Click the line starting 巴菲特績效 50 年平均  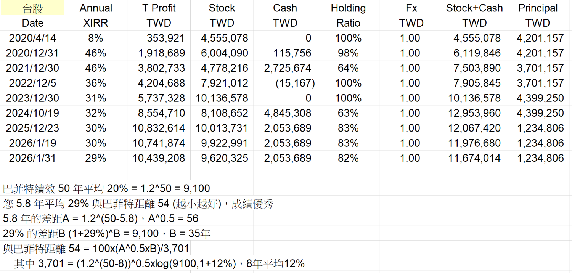(106, 188)
